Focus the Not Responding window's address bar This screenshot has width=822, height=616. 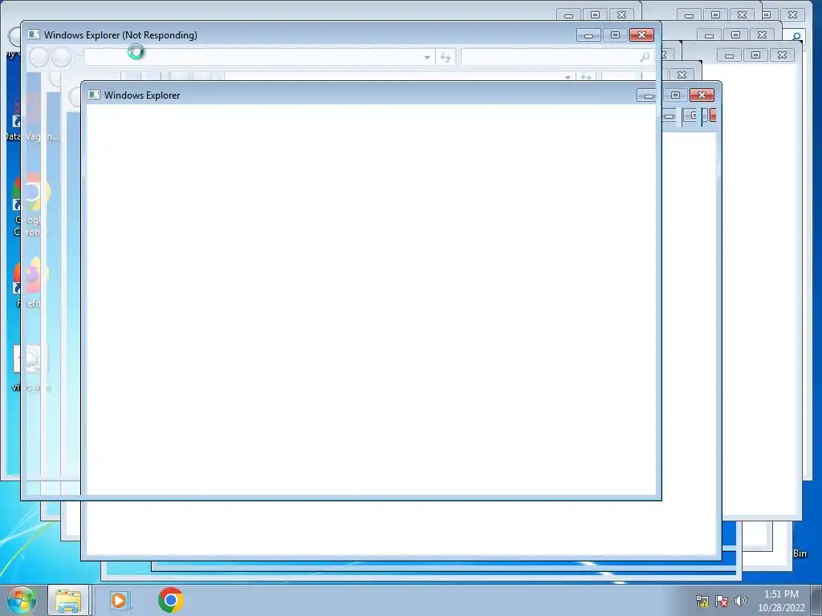click(253, 57)
